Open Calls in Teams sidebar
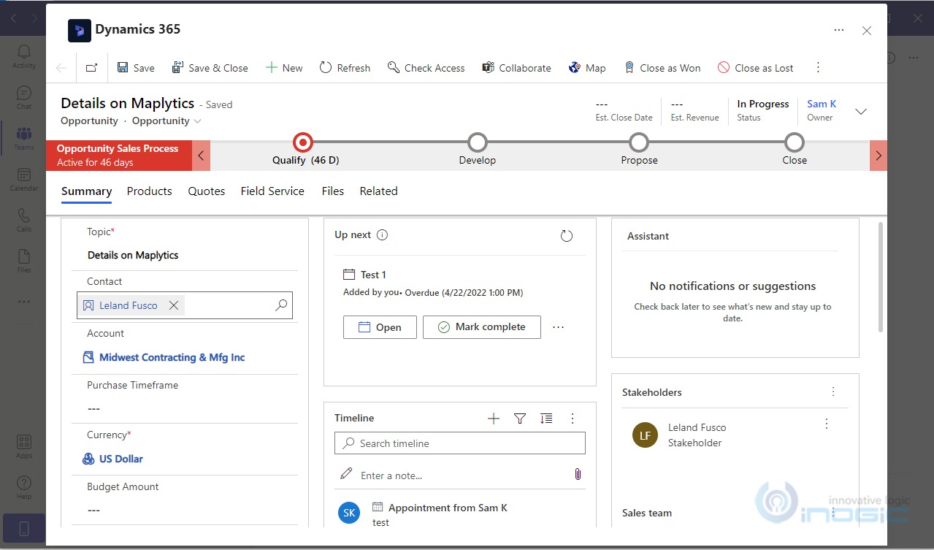The width and height of the screenshot is (934, 550). pyautogui.click(x=23, y=220)
